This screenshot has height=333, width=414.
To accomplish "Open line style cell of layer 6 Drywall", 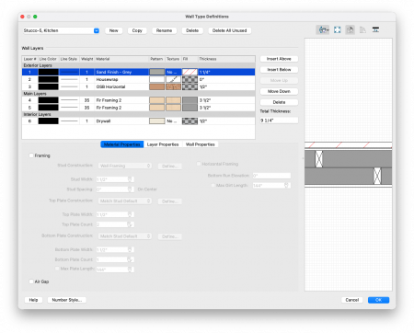I will pyautogui.click(x=69, y=121).
